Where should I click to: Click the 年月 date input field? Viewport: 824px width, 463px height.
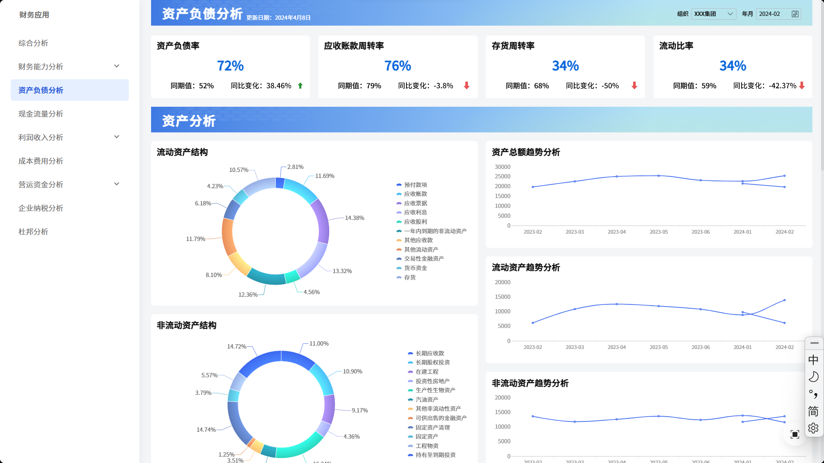point(772,14)
